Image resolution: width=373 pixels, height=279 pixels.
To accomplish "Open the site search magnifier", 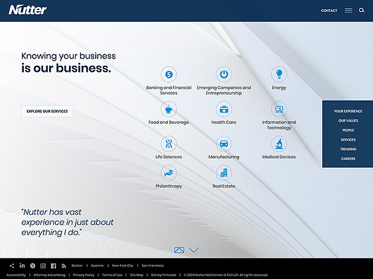I will [x=362, y=10].
